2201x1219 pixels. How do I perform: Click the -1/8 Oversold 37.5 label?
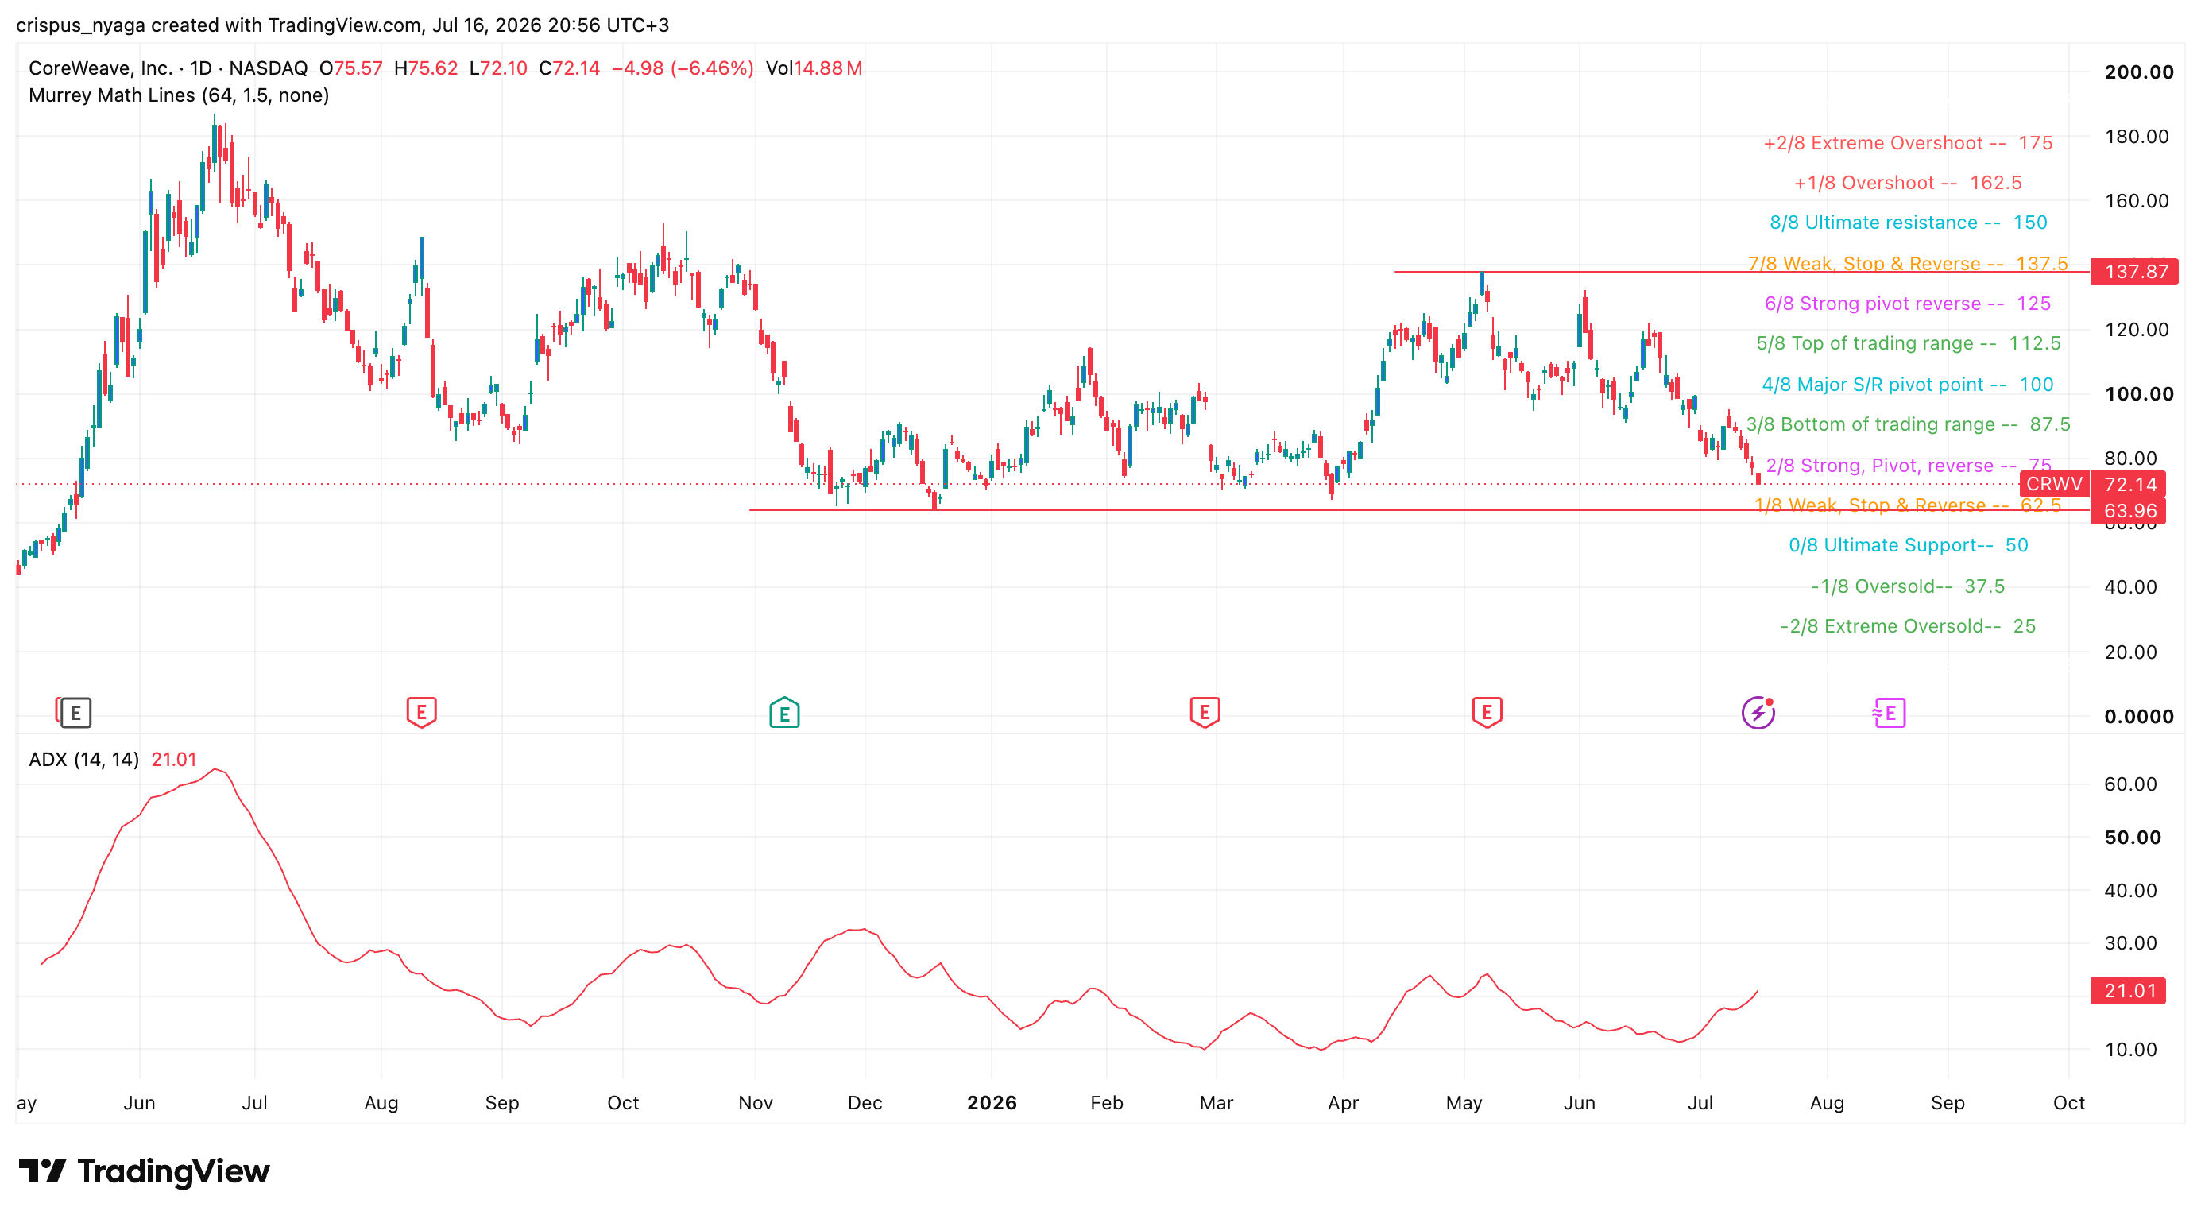1908,586
